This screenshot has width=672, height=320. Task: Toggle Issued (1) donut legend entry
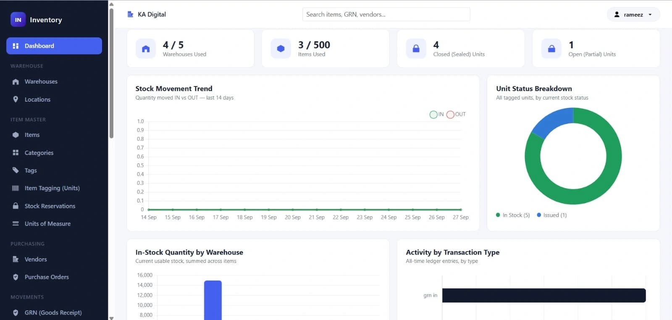click(x=552, y=215)
